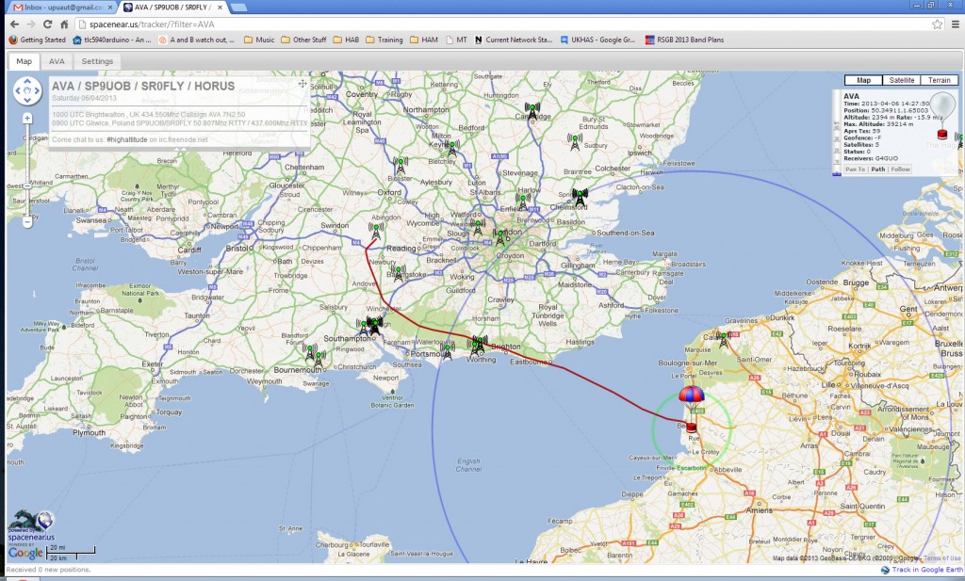965x581 pixels.
Task: Click the map zoom slider handle
Action: click(27, 186)
